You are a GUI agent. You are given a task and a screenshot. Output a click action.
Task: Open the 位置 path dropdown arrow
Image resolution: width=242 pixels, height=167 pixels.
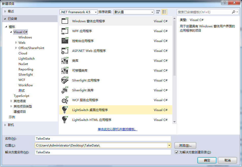point(169,145)
